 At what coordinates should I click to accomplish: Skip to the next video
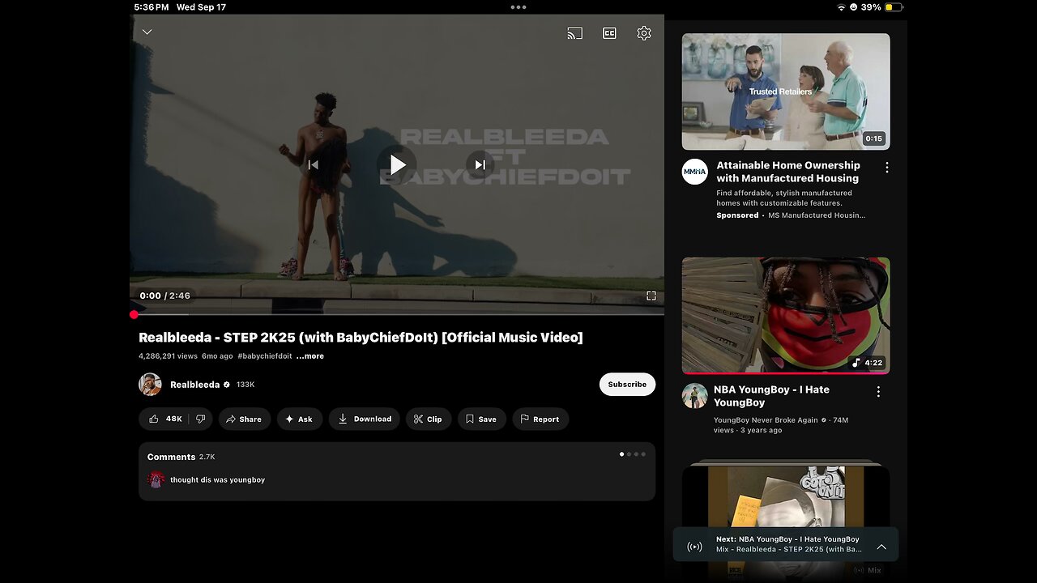click(480, 165)
